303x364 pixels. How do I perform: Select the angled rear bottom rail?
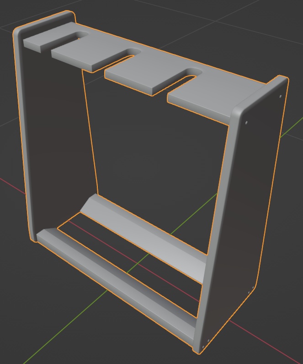point(144,239)
